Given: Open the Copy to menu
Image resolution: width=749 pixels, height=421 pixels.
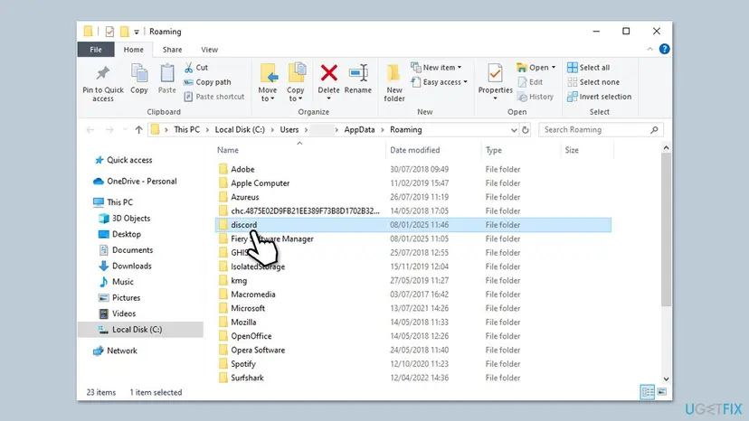Looking at the screenshot, I should click(x=295, y=83).
